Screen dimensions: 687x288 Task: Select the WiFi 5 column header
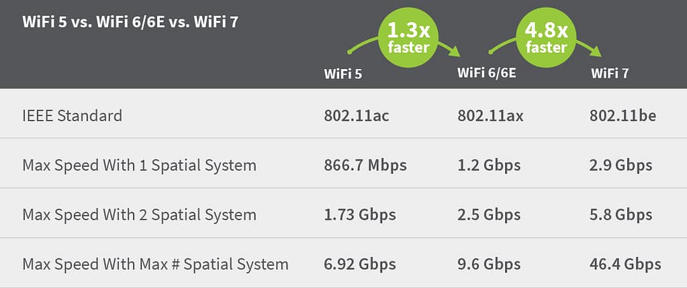coord(342,74)
